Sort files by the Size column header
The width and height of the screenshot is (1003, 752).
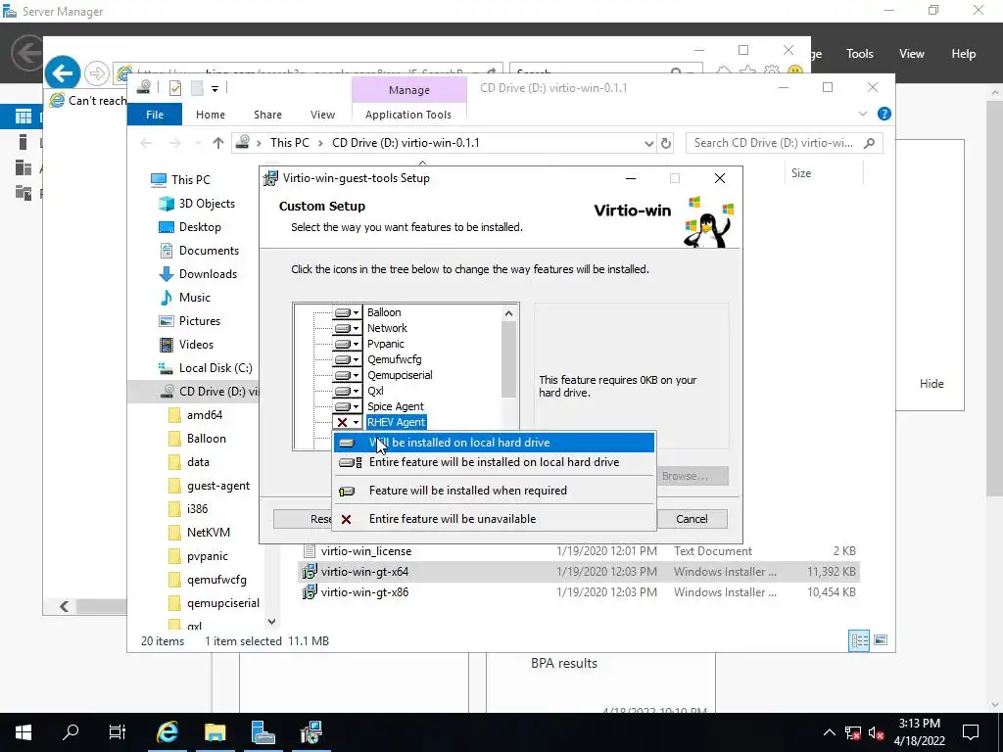tap(801, 173)
